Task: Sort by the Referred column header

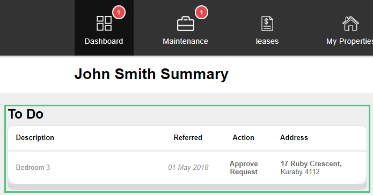Action: 188,137
